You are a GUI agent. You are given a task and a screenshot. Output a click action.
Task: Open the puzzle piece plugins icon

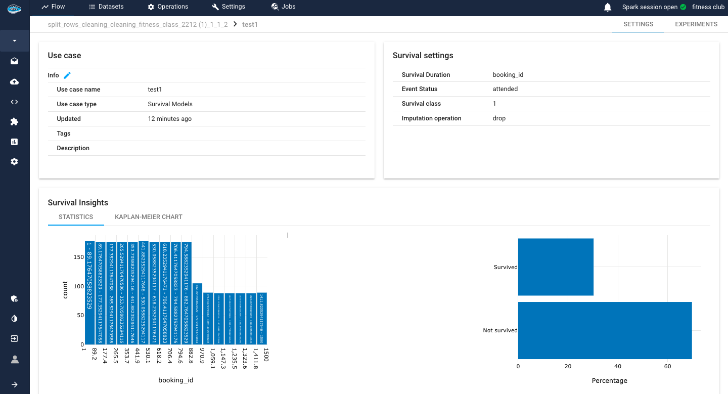15,122
